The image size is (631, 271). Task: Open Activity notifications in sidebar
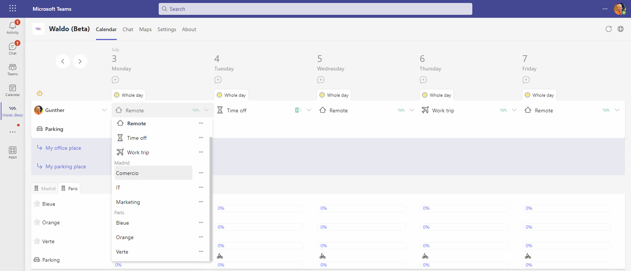[x=13, y=27]
